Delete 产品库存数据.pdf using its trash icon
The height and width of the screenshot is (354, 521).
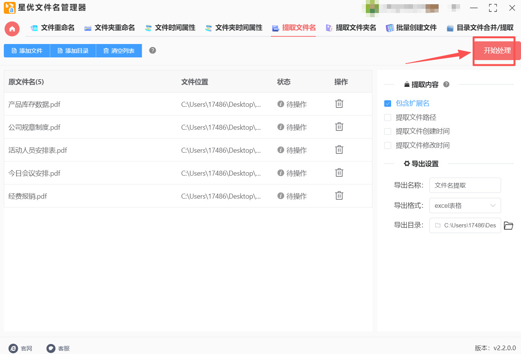point(339,104)
